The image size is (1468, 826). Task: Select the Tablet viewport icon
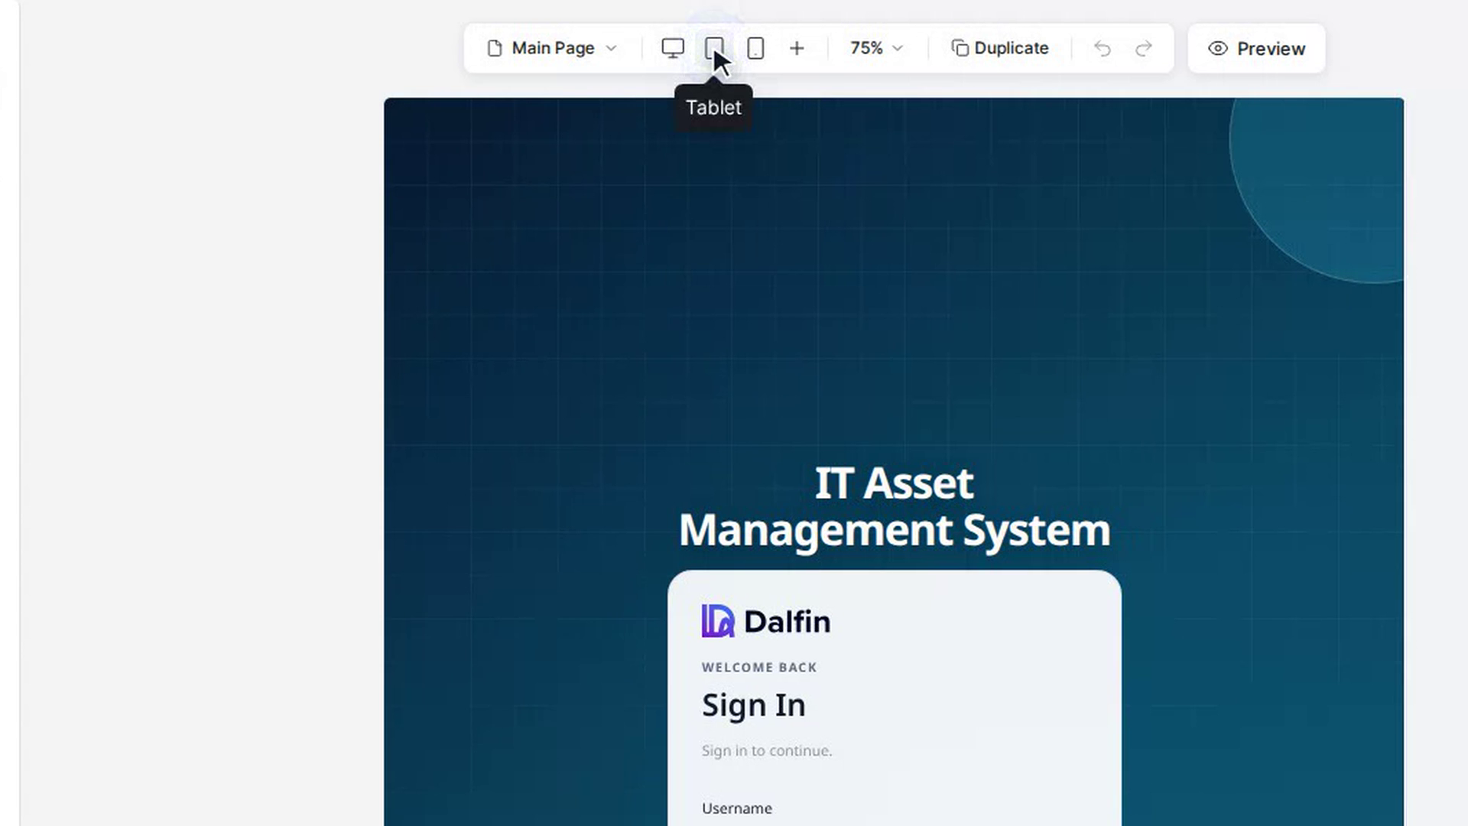coord(714,48)
